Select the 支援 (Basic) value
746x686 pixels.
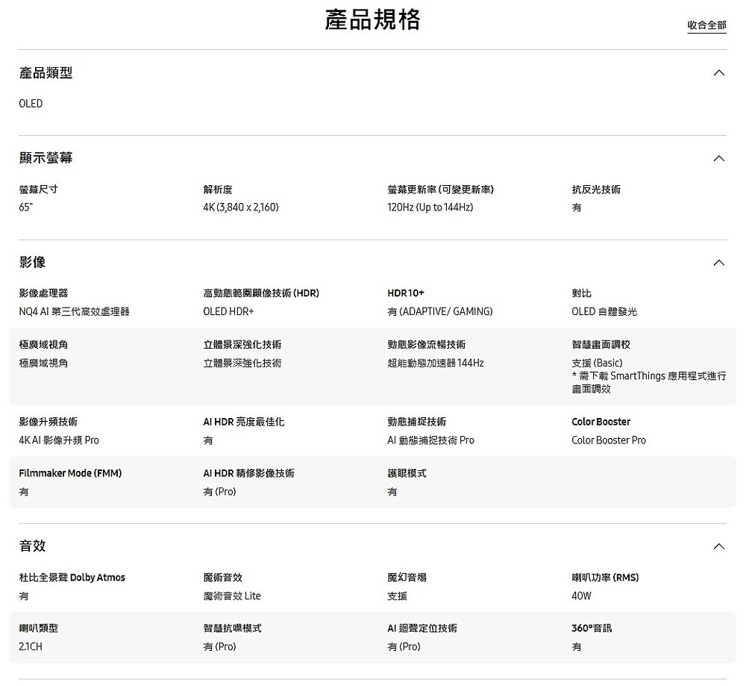click(597, 364)
